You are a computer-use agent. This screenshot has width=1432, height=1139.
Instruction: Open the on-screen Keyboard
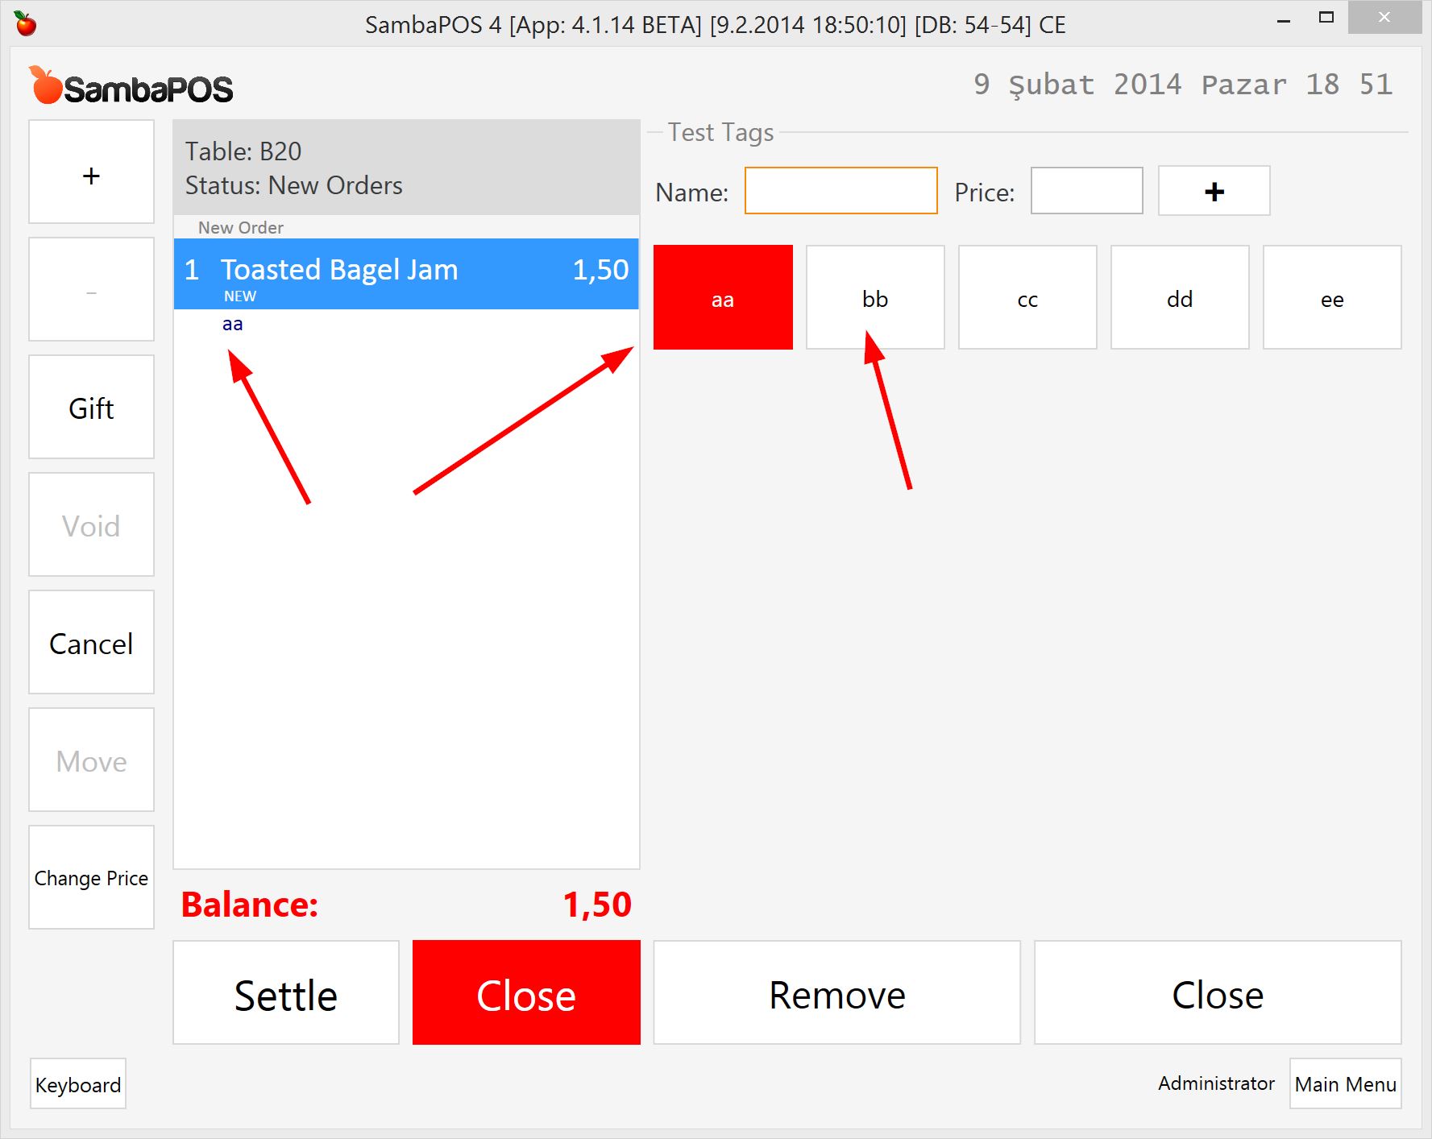[77, 1083]
